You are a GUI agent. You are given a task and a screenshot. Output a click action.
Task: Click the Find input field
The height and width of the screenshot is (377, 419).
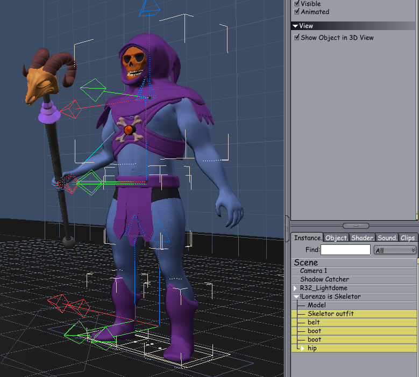[345, 250]
